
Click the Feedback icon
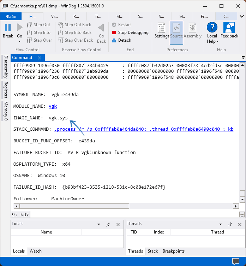tap(229, 28)
